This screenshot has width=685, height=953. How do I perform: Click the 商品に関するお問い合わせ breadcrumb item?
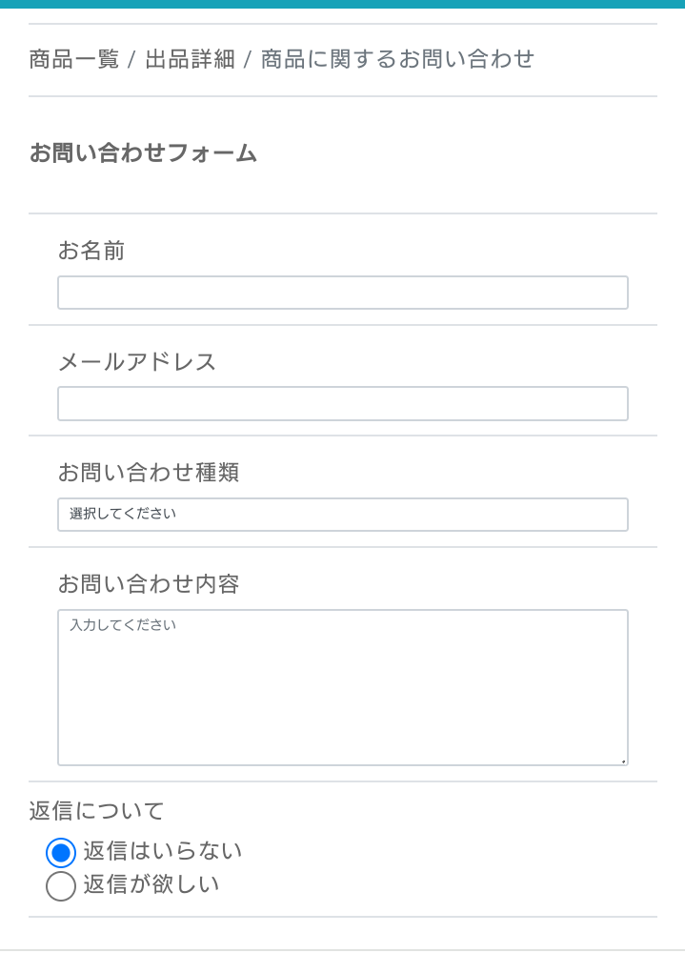(x=397, y=59)
